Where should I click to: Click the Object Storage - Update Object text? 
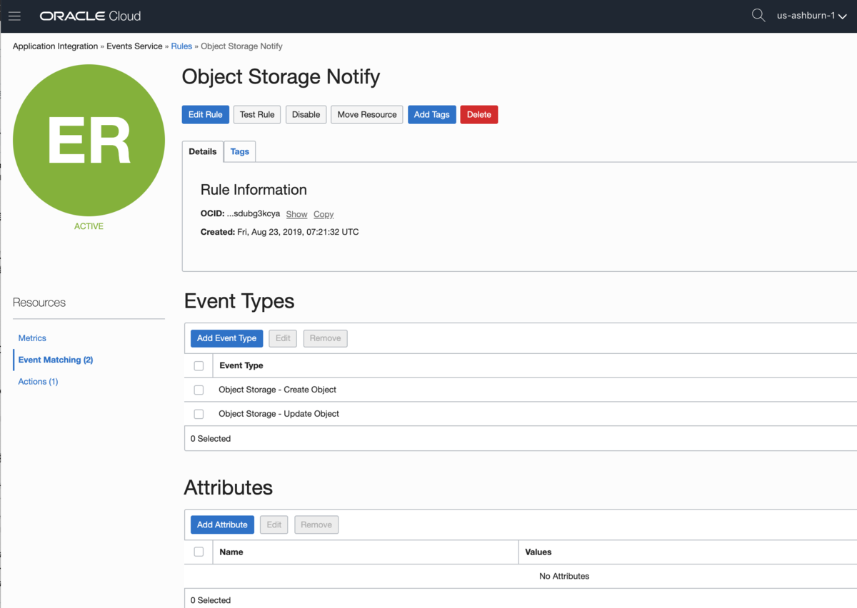(x=279, y=414)
